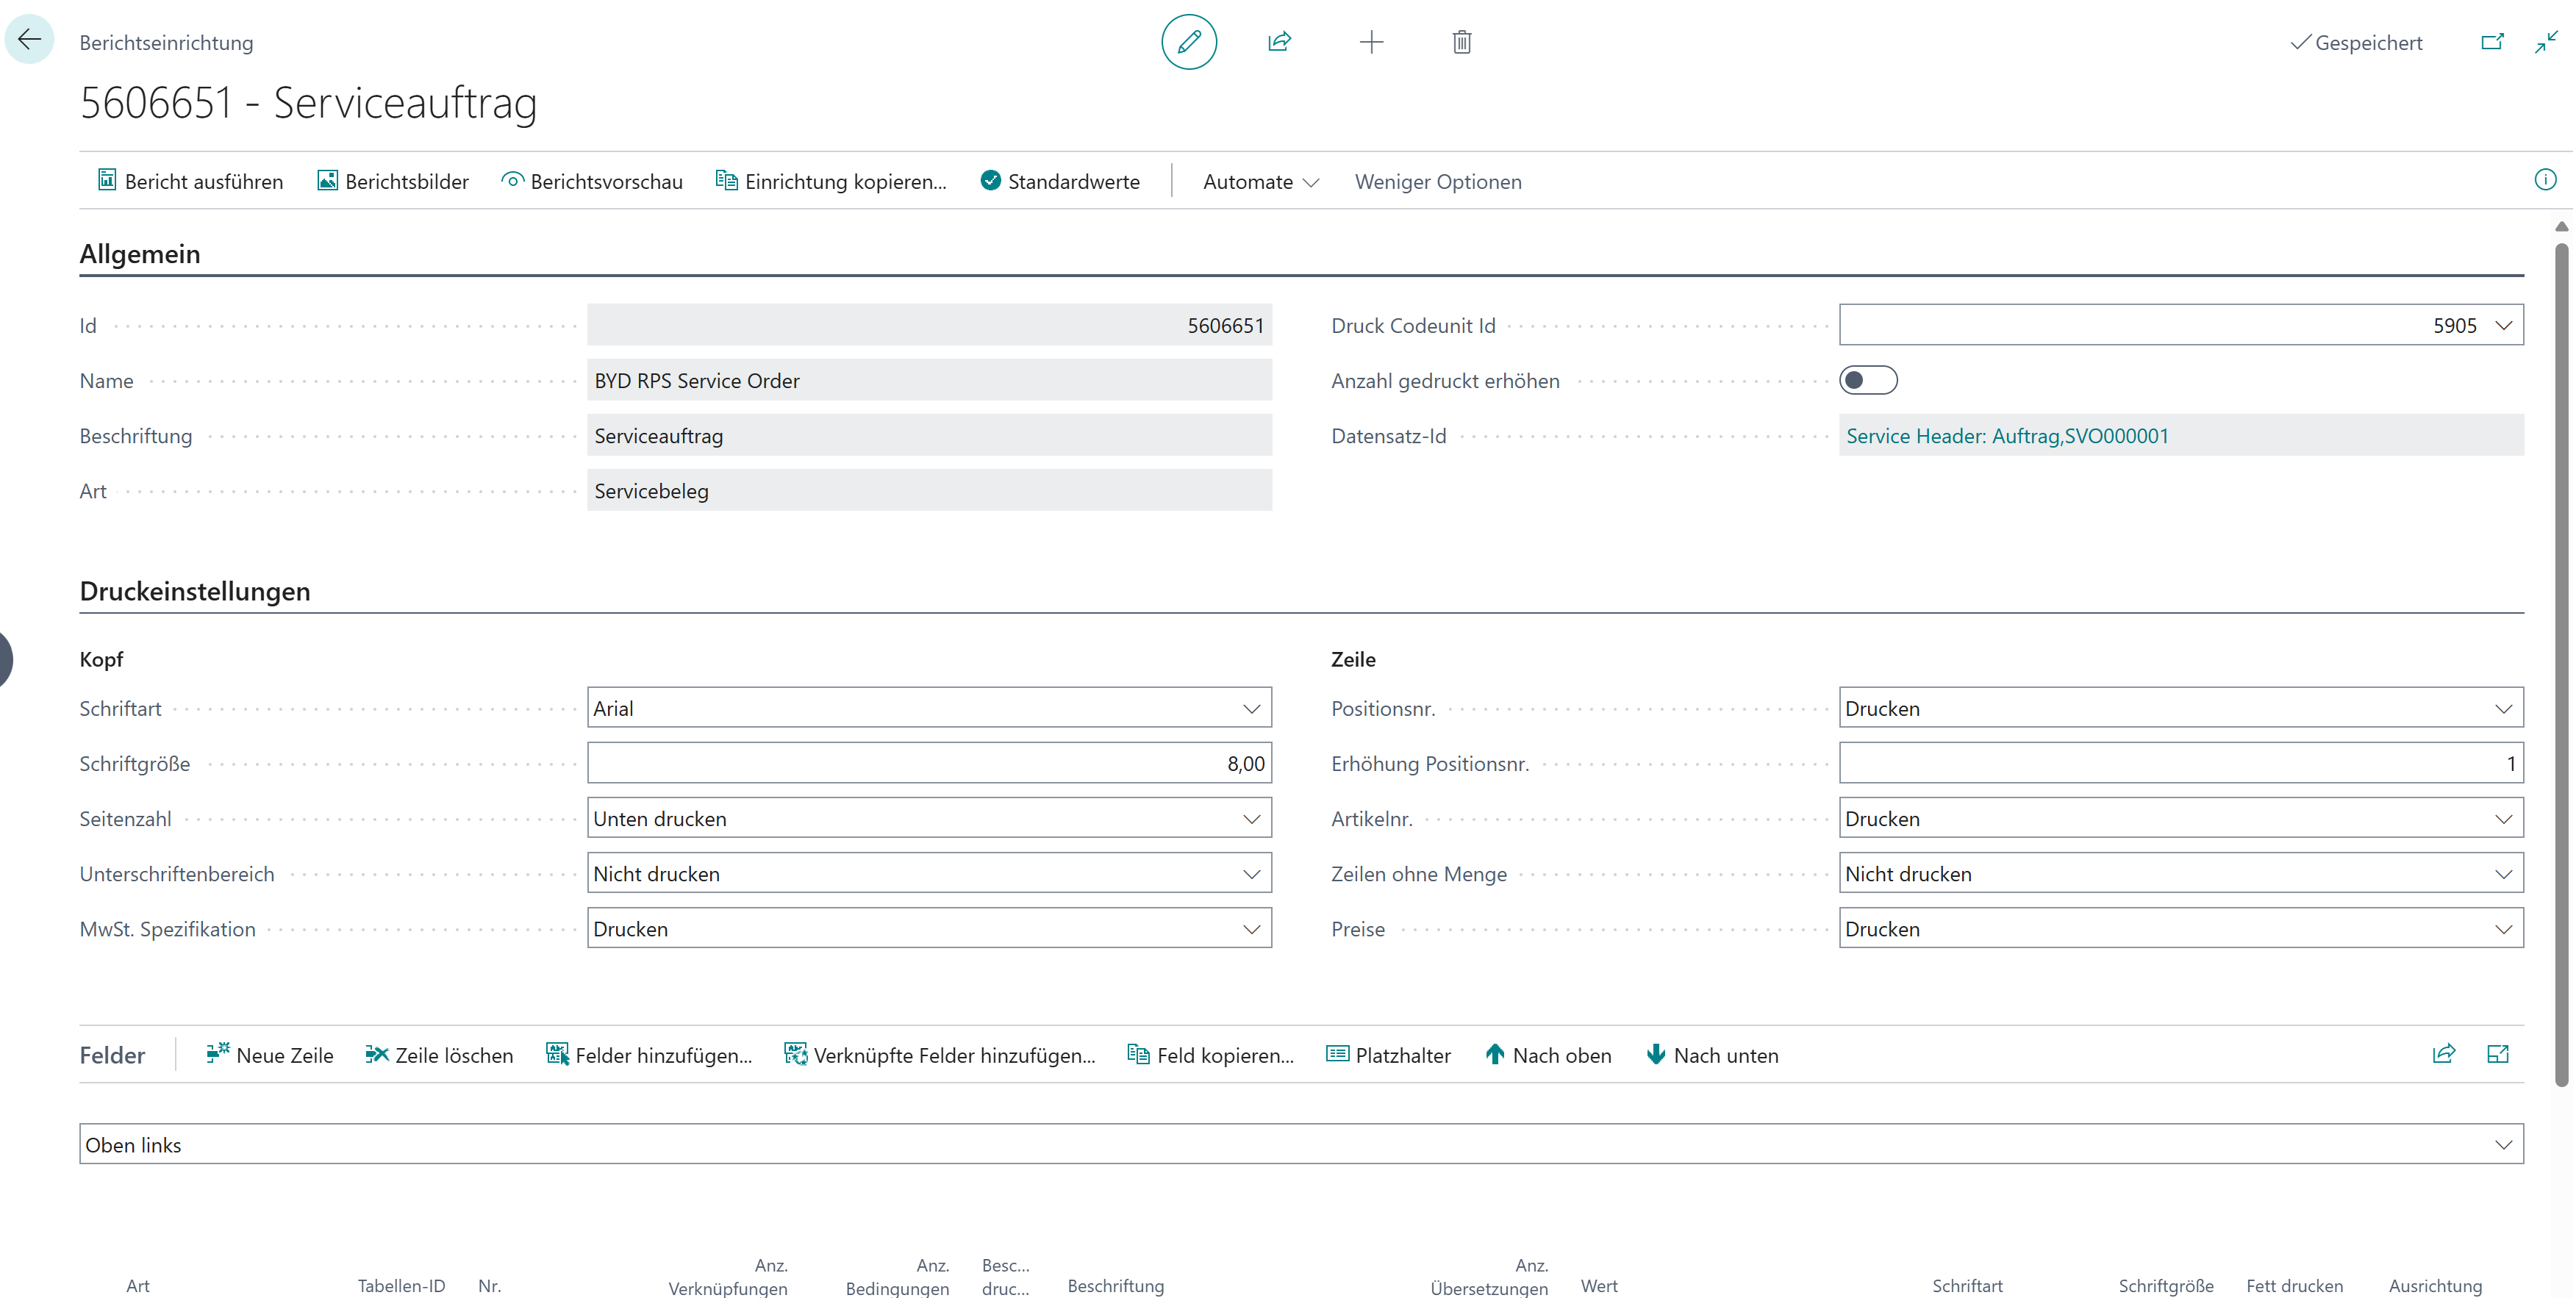Expand the Automate menu

pos(1260,181)
